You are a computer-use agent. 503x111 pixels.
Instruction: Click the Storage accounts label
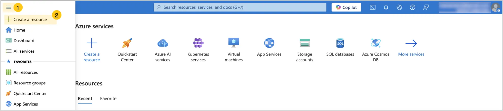click(305, 57)
